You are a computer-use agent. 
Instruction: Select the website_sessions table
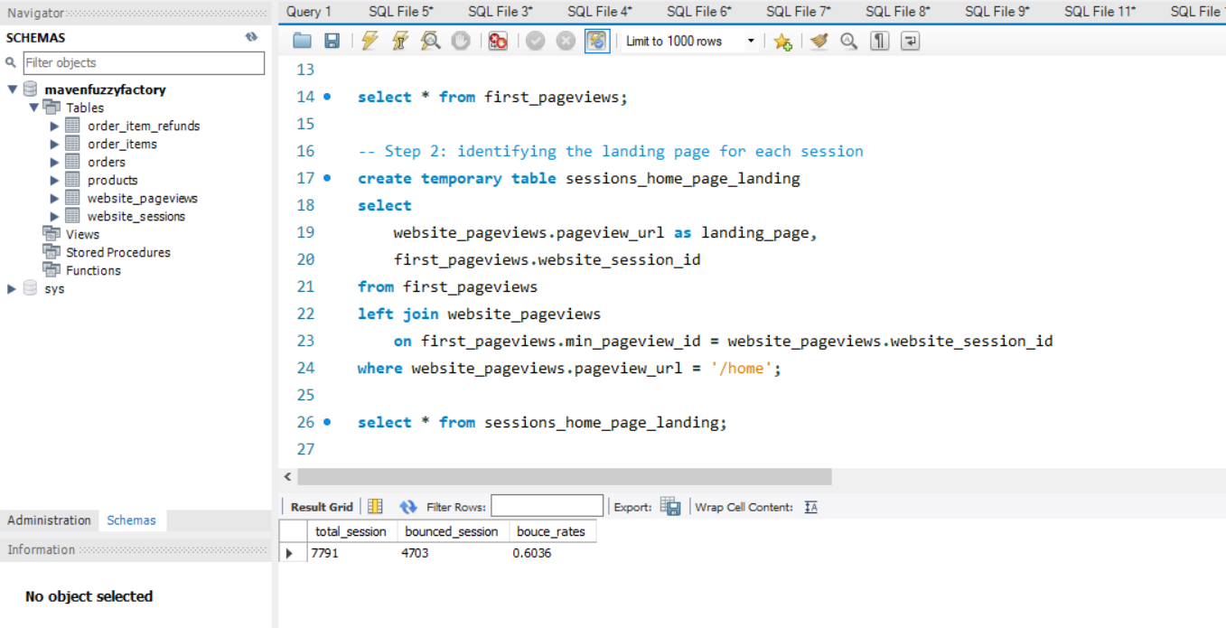click(x=136, y=216)
